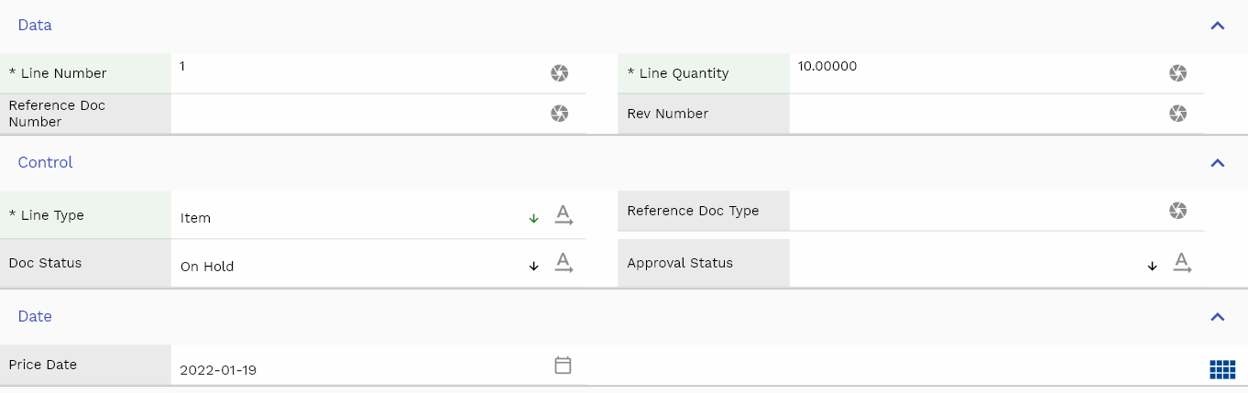The image size is (1248, 393).
Task: Open the Price Date calendar picker
Action: (563, 365)
